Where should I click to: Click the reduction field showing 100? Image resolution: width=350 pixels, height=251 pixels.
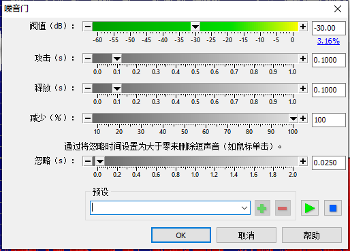pos(329,120)
